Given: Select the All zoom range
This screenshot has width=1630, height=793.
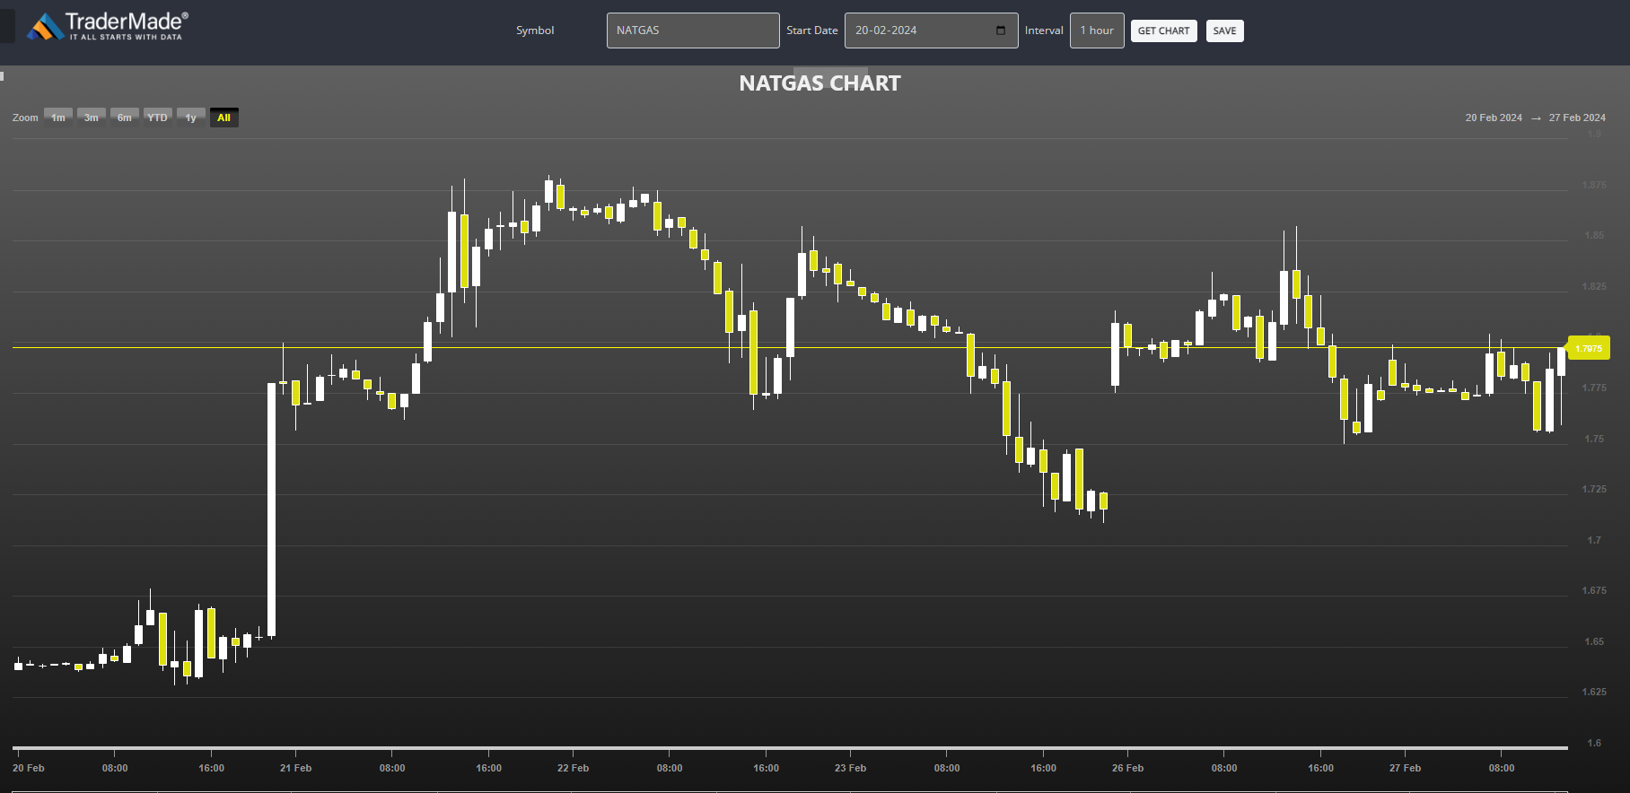Looking at the screenshot, I should point(224,118).
